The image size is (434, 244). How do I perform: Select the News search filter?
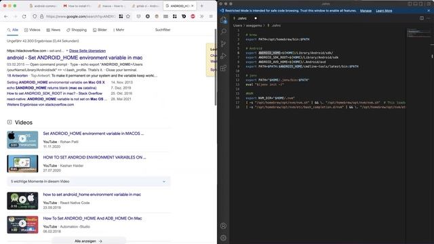(x=53, y=30)
